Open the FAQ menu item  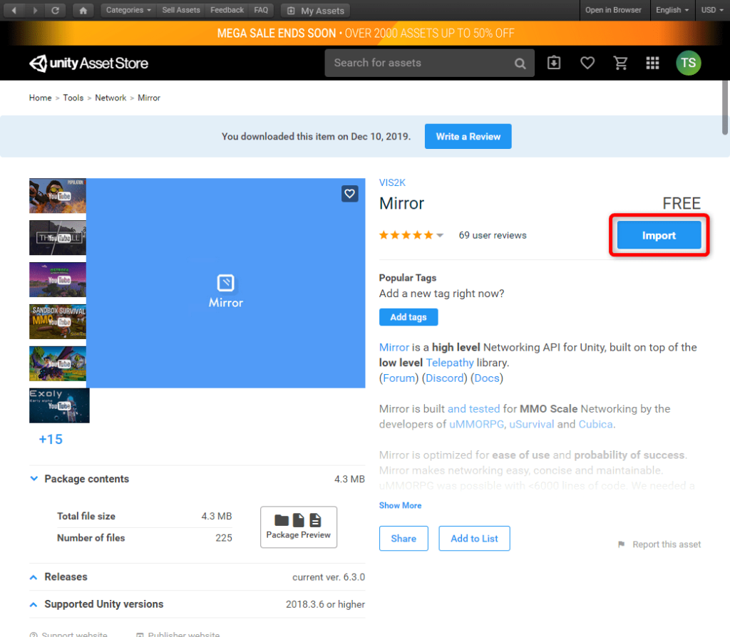[x=261, y=10]
